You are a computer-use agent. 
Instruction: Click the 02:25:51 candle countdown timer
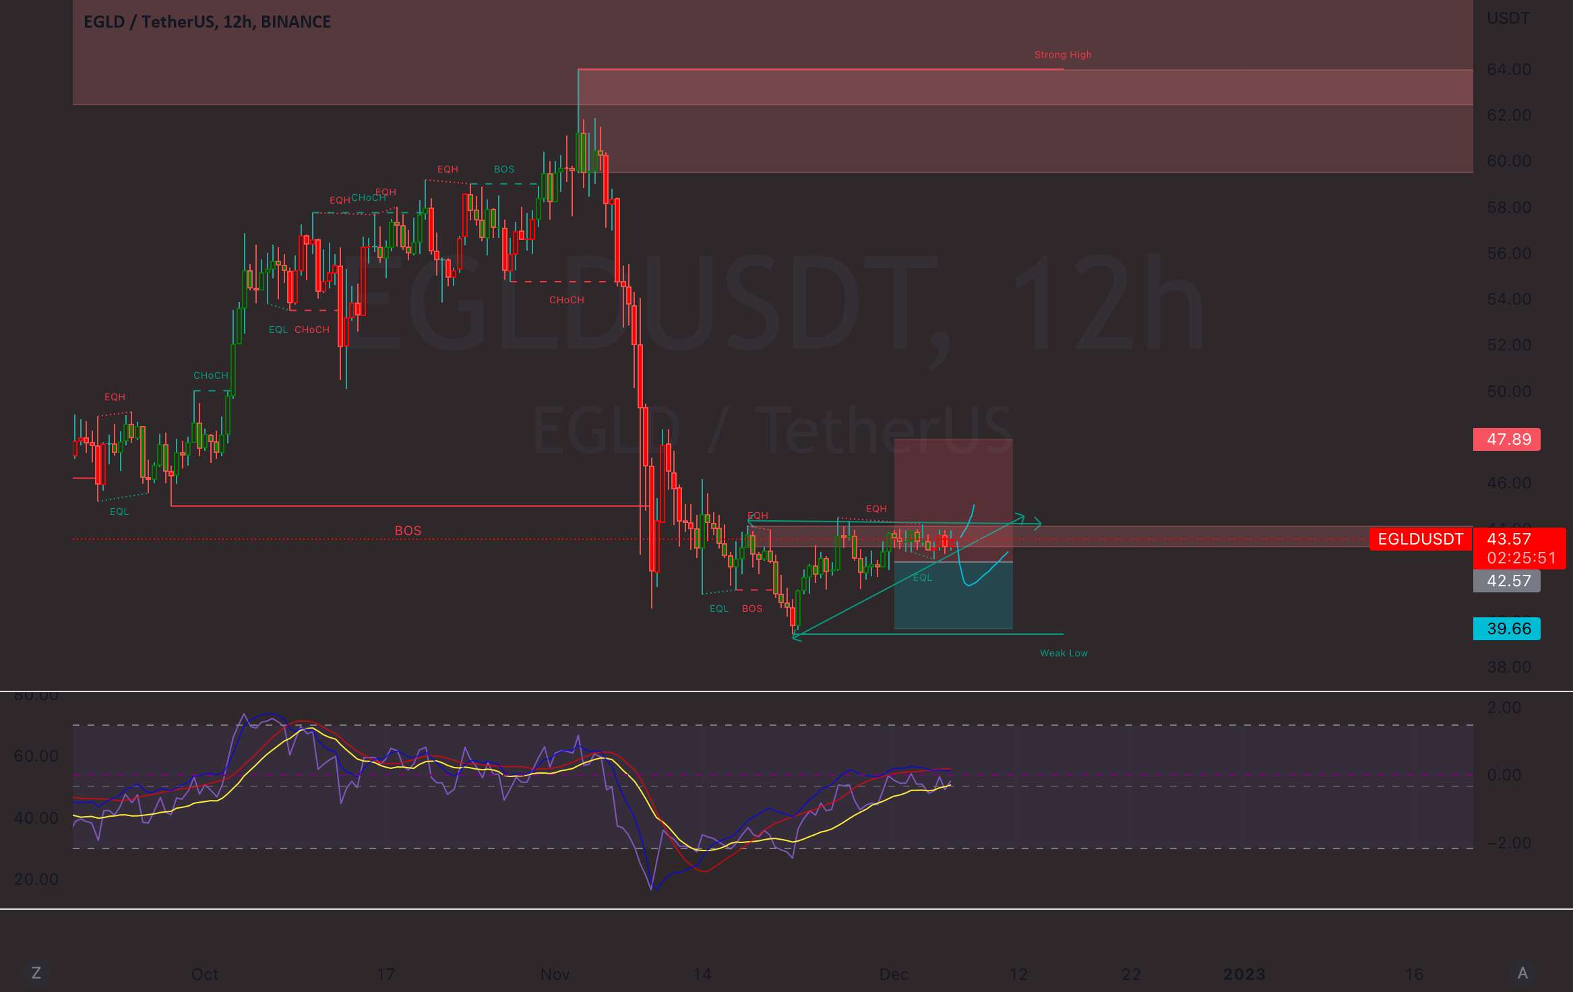tap(1521, 559)
